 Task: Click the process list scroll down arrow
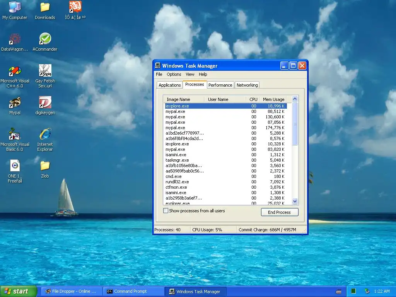click(x=295, y=201)
